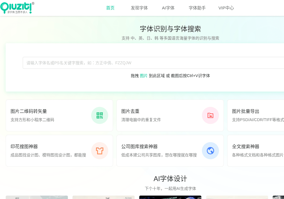Open the 图片批量导出 card
The height and width of the screenshot is (199, 284).
coord(256,115)
